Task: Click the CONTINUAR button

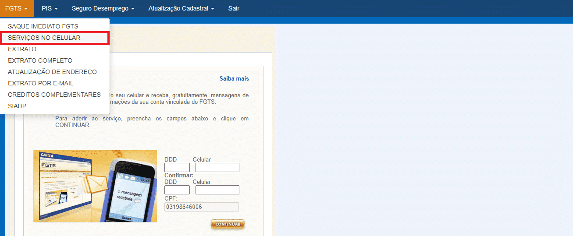Action: click(228, 224)
